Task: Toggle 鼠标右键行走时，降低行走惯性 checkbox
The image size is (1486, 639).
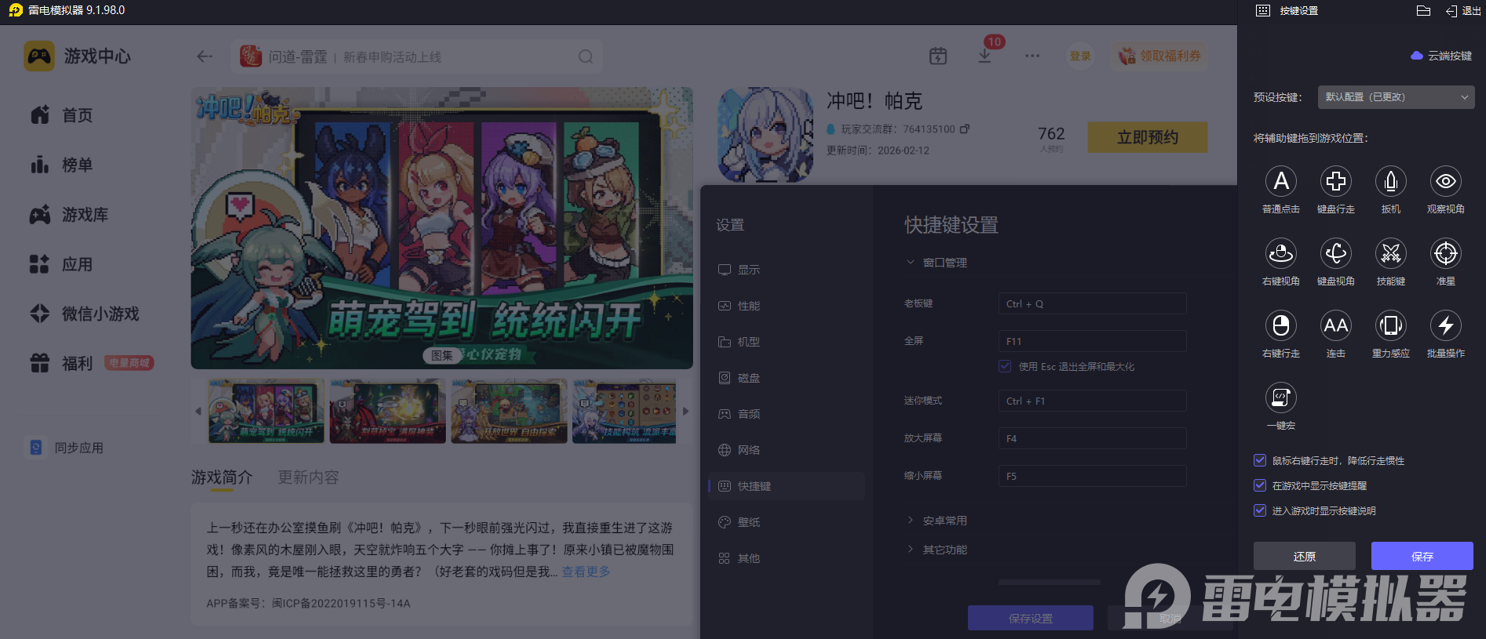Action: 1260,460
